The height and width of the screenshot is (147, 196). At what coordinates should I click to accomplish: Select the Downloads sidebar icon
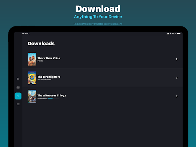[18, 96]
